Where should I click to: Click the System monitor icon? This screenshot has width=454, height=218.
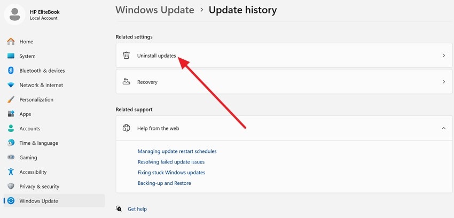click(x=11, y=56)
